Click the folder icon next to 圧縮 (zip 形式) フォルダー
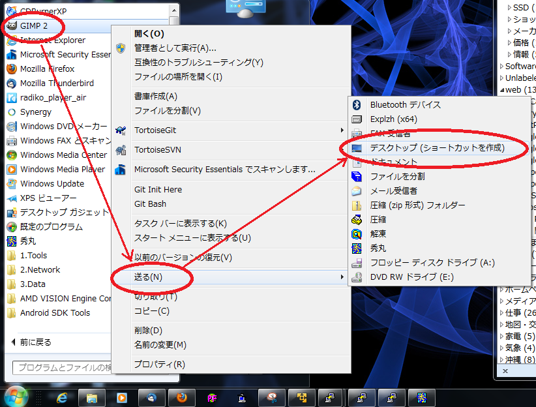 point(357,205)
